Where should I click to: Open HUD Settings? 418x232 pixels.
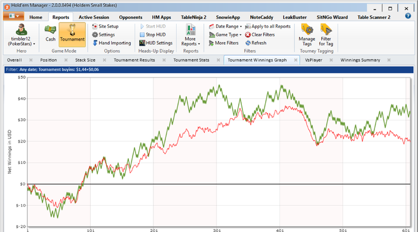tap(156, 43)
